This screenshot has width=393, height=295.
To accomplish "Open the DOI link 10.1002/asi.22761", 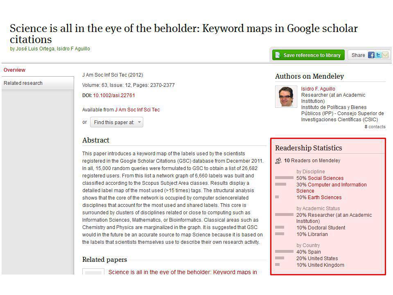I will click(x=114, y=95).
